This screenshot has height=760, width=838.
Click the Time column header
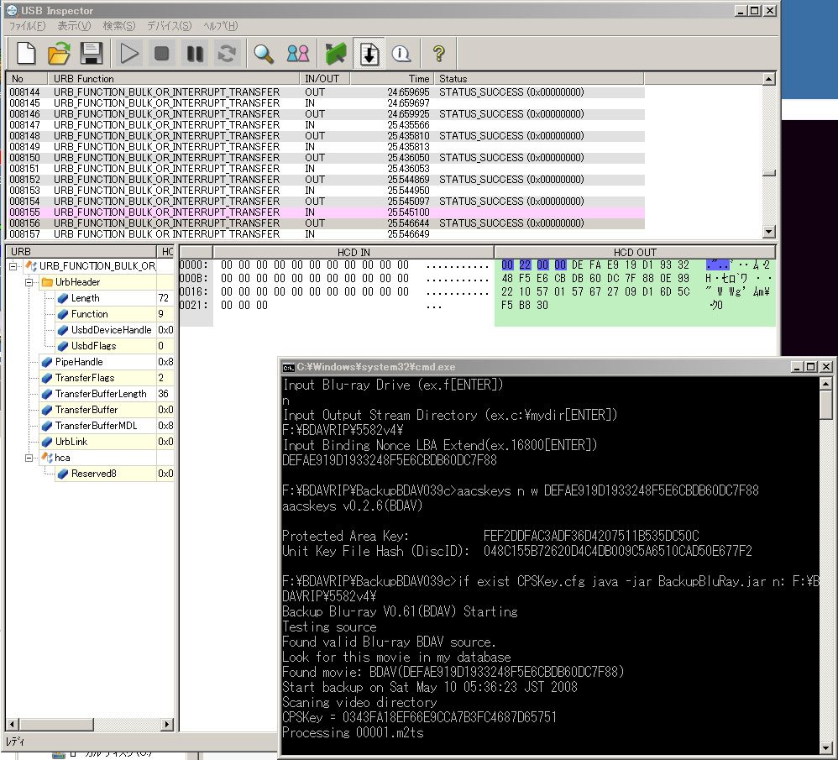click(x=392, y=79)
